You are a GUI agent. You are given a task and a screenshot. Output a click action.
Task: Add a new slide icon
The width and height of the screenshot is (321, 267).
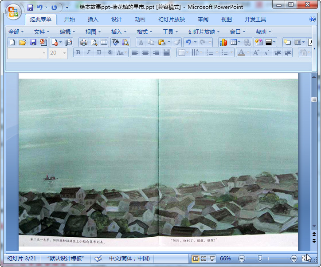[x=287, y=42]
